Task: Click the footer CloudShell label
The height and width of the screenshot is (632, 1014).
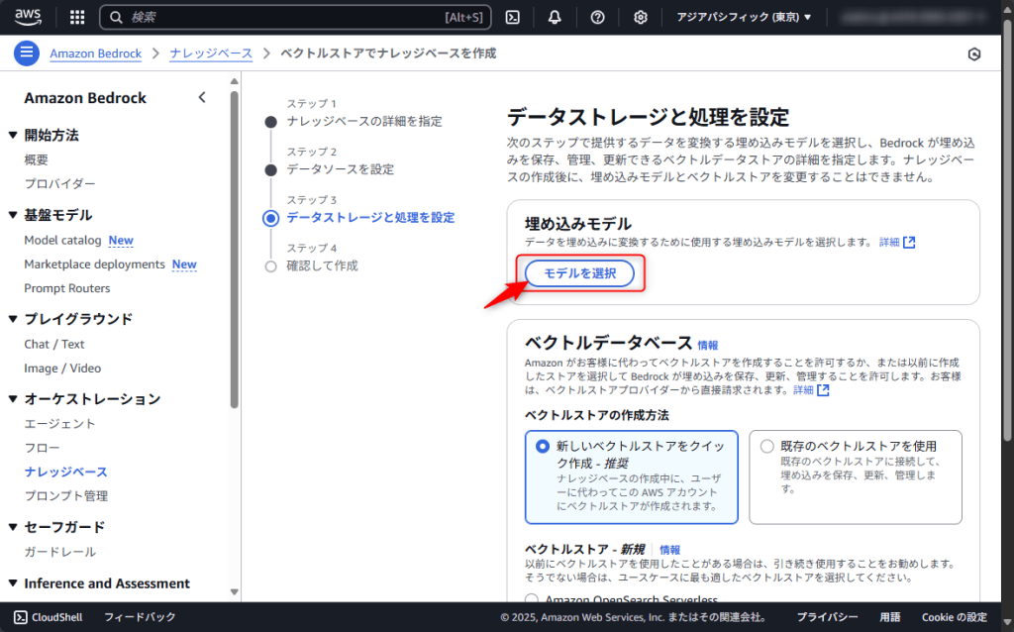Action: coord(56,617)
